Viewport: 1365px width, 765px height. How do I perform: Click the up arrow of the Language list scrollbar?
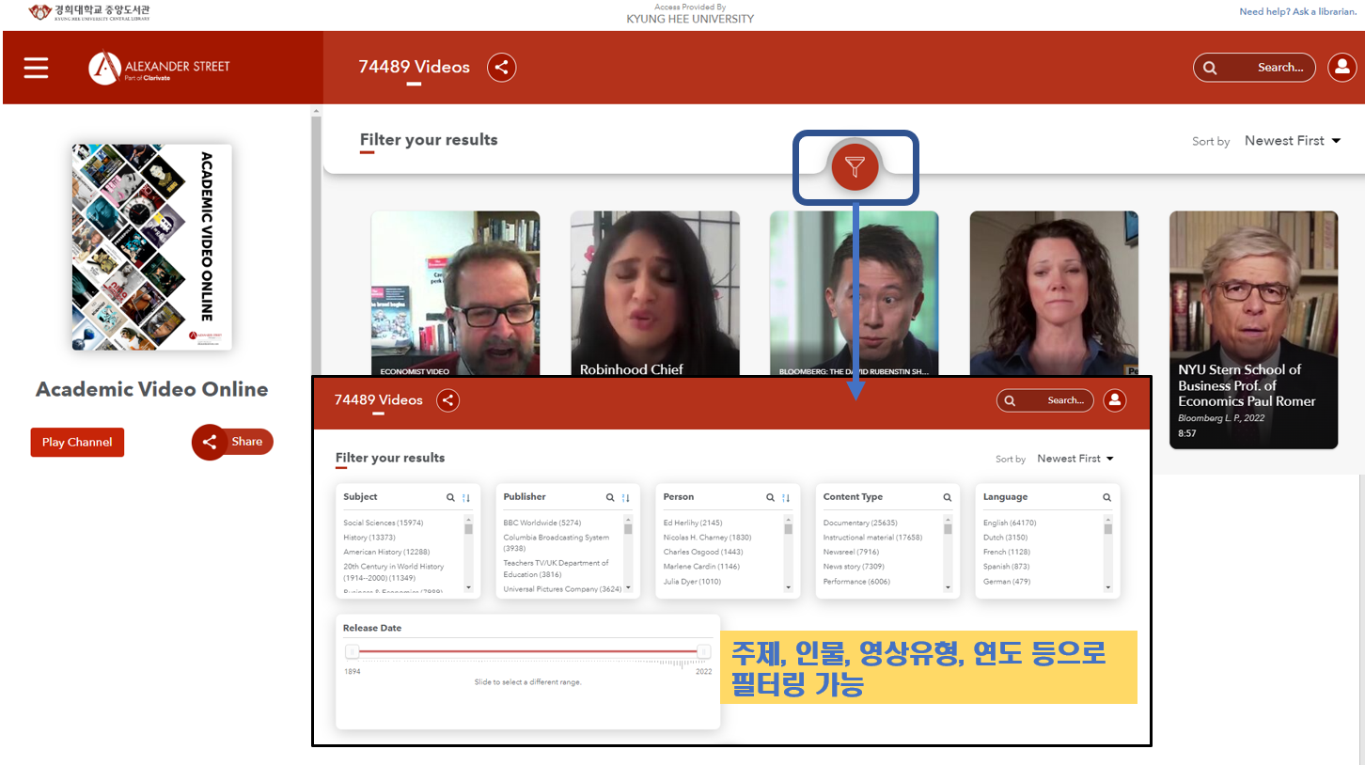click(1108, 519)
